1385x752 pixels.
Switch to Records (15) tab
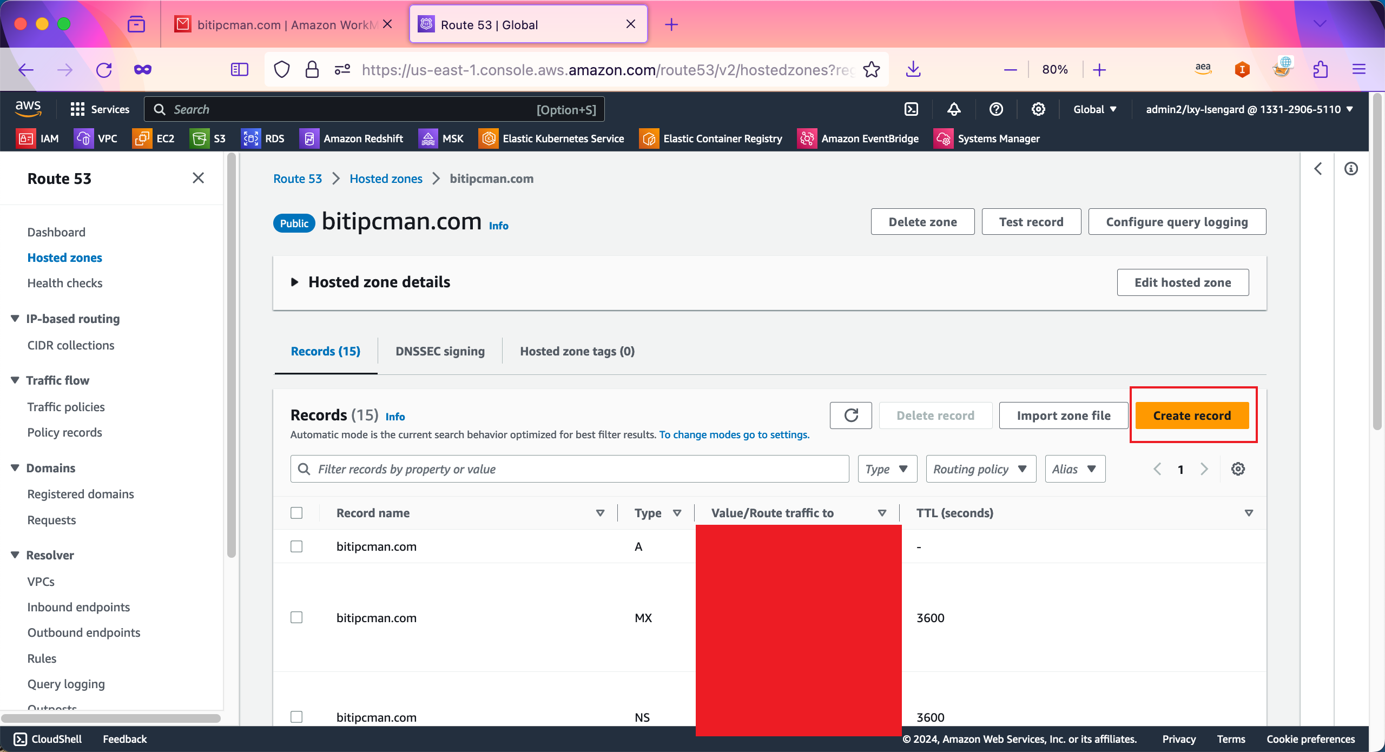[325, 352]
